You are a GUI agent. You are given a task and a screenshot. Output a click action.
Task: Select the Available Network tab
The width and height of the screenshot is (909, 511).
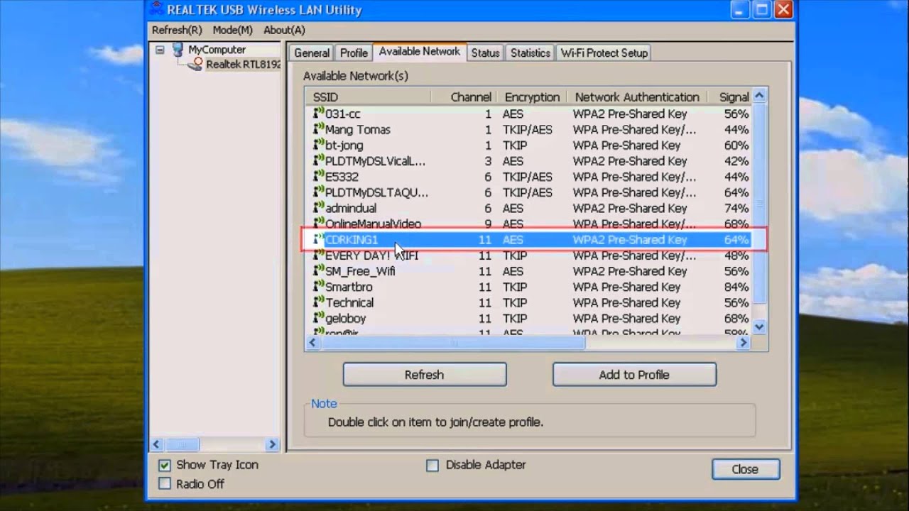pos(419,52)
